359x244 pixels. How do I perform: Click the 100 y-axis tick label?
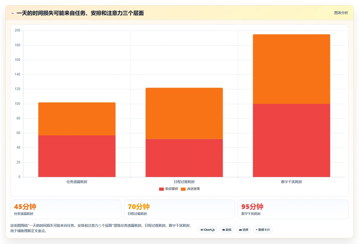[x=17, y=104]
